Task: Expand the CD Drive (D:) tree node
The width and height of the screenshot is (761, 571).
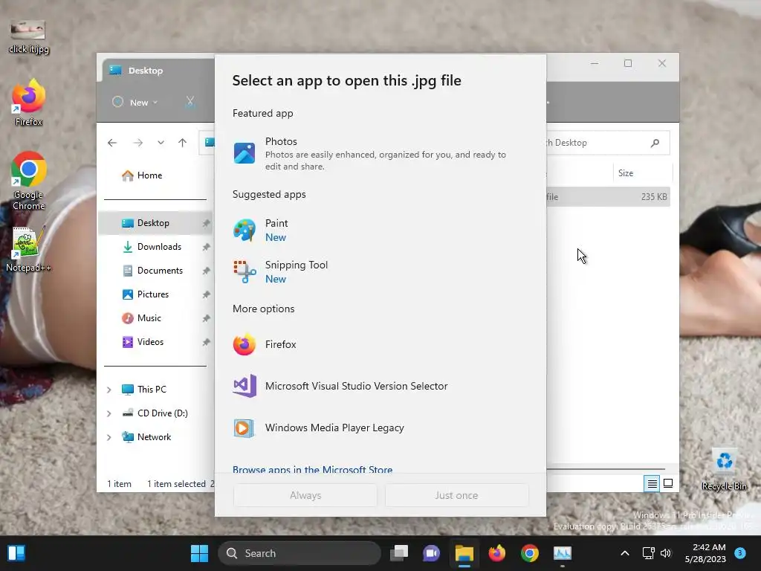Action: pos(109,413)
